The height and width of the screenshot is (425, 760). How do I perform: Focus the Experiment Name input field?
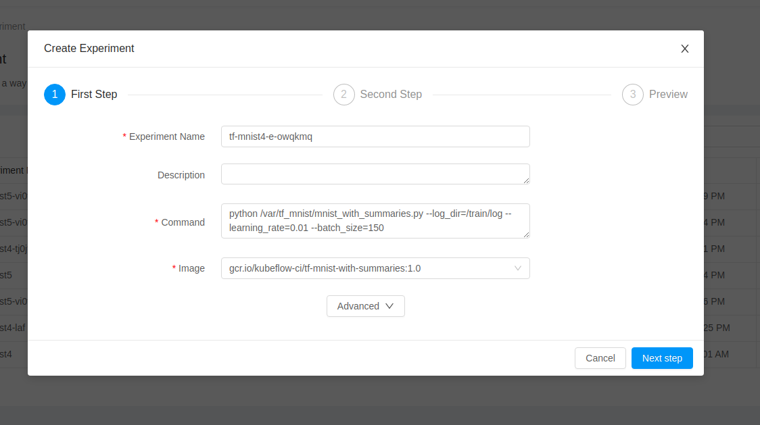tap(375, 136)
